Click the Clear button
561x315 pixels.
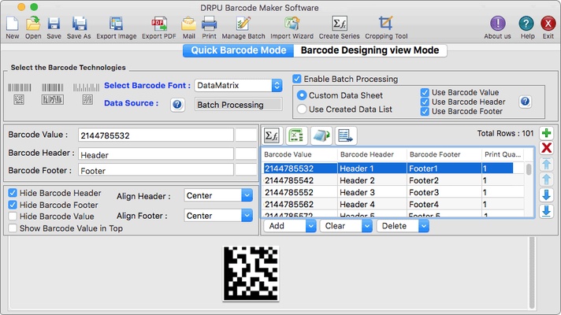click(x=341, y=226)
